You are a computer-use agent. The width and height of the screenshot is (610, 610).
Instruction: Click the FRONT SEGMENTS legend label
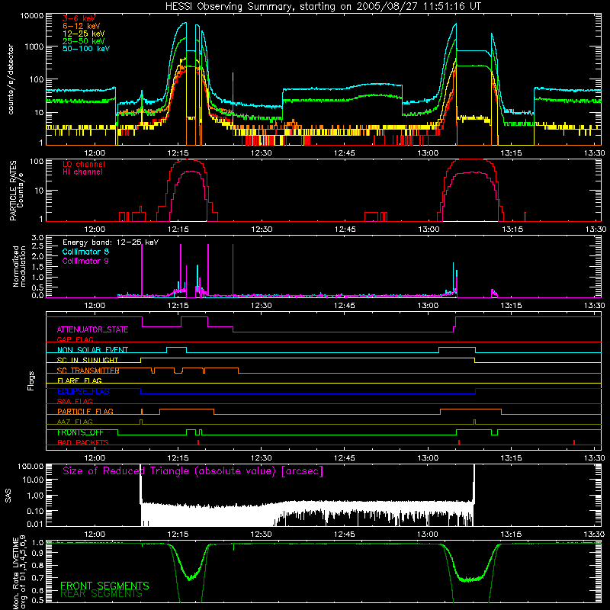point(104,586)
